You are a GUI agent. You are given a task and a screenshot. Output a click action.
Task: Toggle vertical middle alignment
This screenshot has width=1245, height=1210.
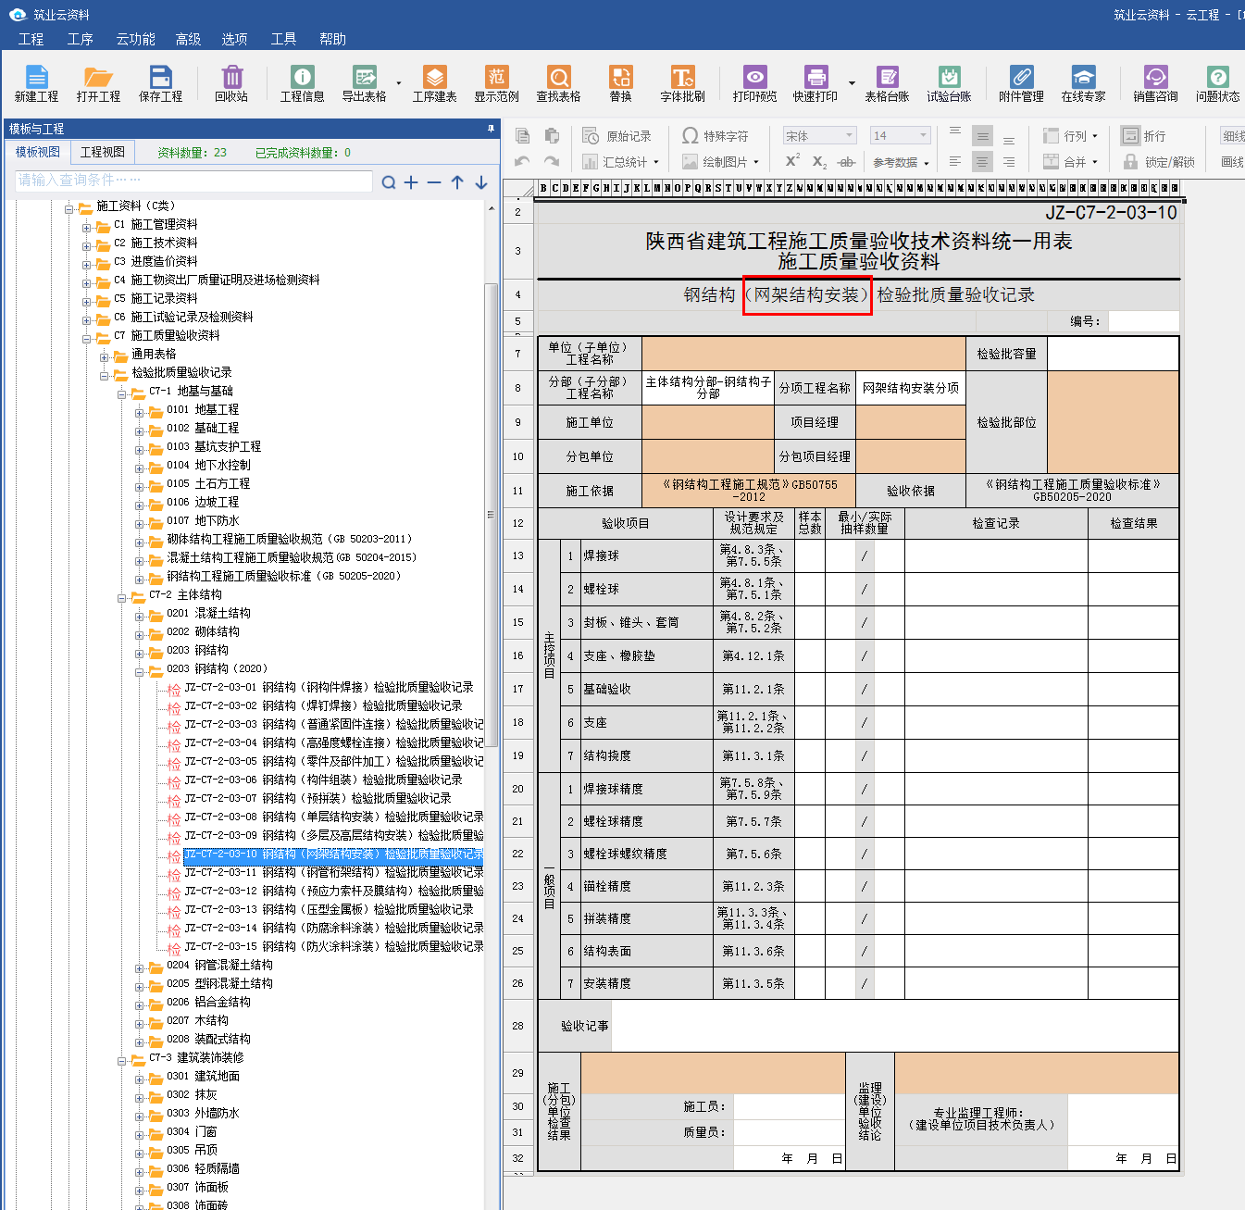coord(982,136)
